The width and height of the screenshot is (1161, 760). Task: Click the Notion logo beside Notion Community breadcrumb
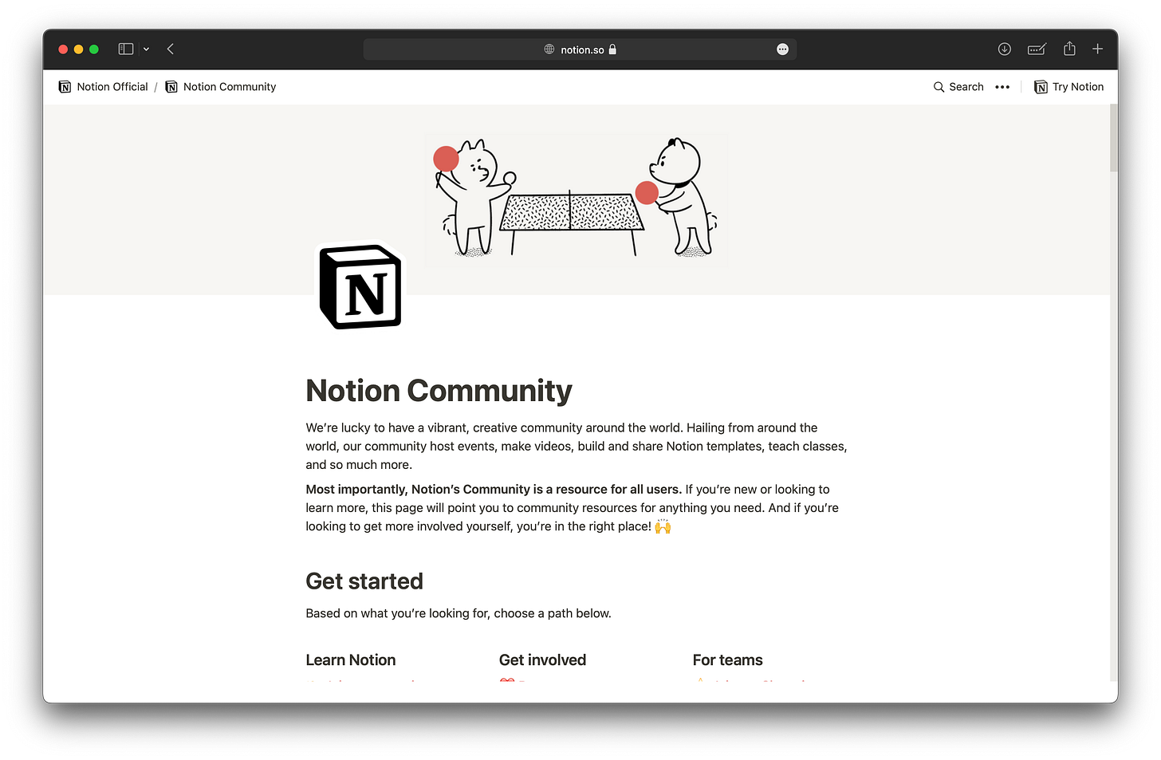[x=171, y=87]
